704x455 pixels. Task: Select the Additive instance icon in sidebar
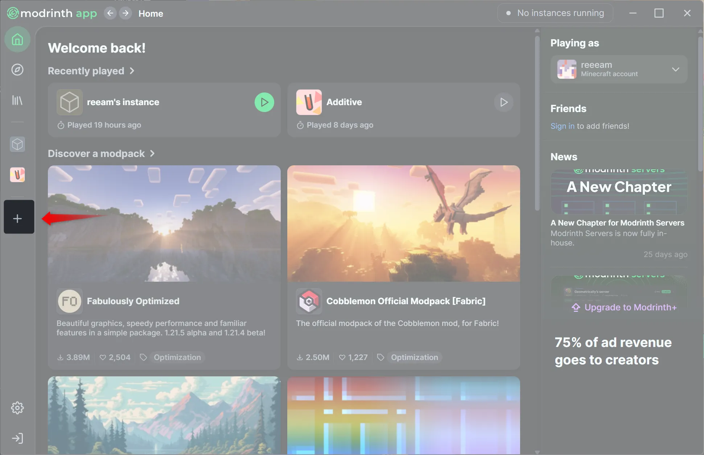tap(17, 175)
